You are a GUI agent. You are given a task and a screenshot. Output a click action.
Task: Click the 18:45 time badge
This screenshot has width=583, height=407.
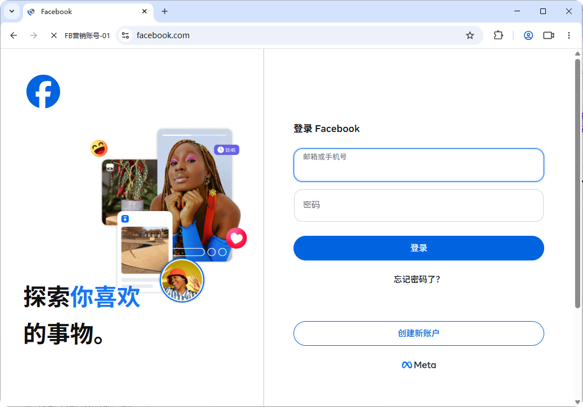pos(227,150)
